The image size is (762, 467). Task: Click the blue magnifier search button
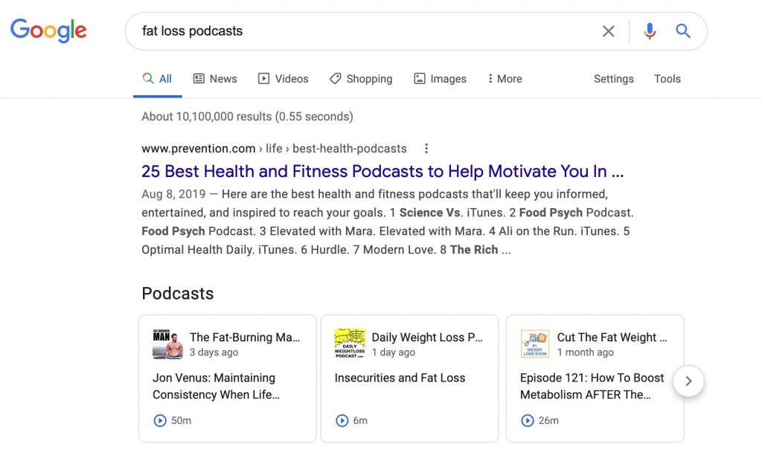click(x=683, y=31)
